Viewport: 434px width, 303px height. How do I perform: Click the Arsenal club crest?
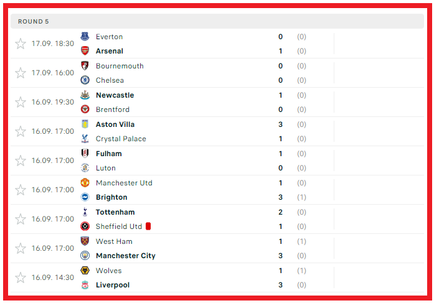[x=85, y=51]
